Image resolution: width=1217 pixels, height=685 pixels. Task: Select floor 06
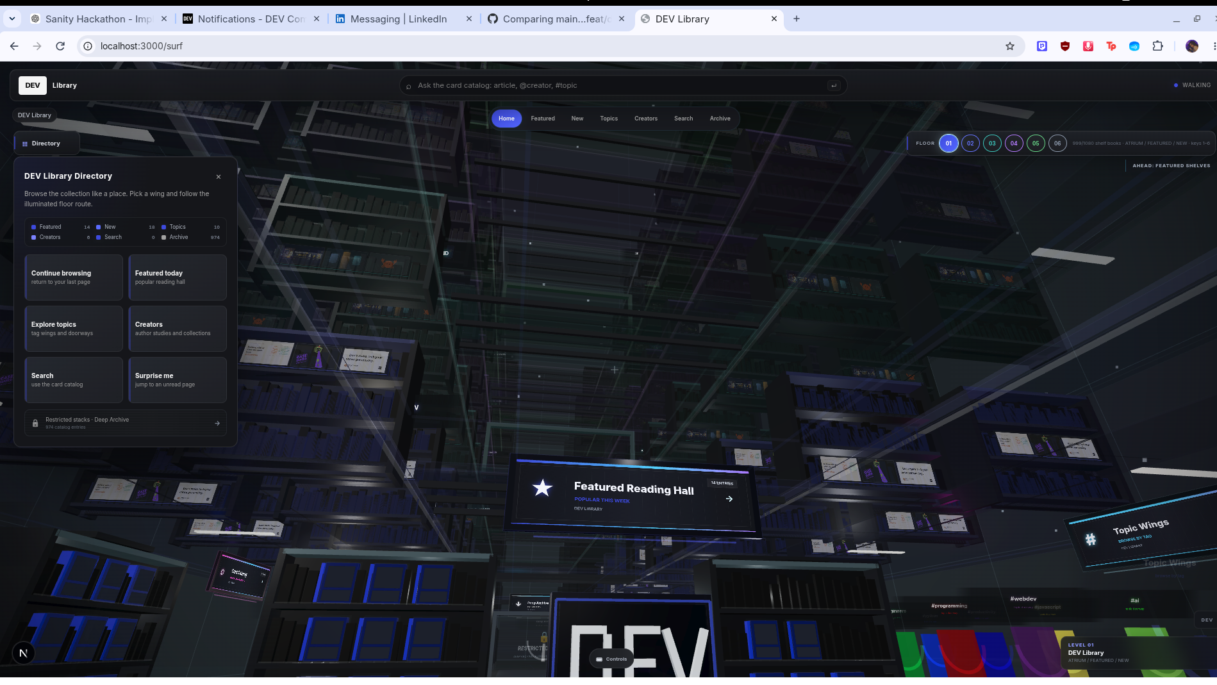point(1057,144)
